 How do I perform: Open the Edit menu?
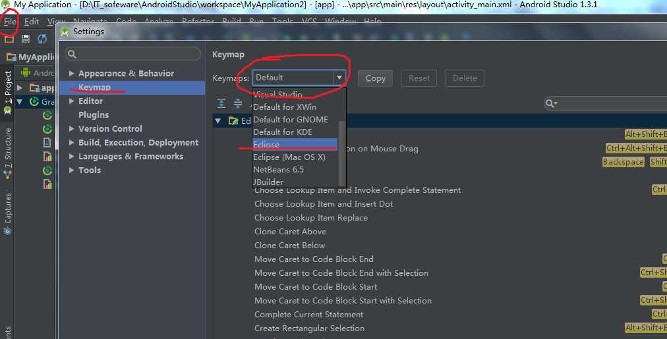(32, 21)
